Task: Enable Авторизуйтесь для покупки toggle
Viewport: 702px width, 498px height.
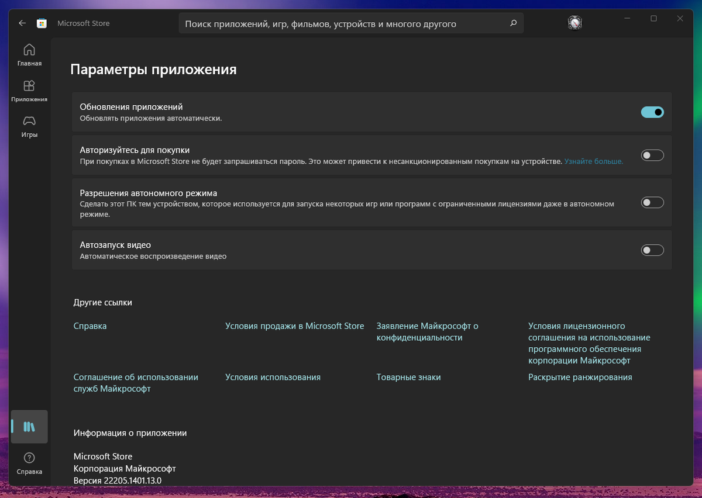Action: pos(652,155)
